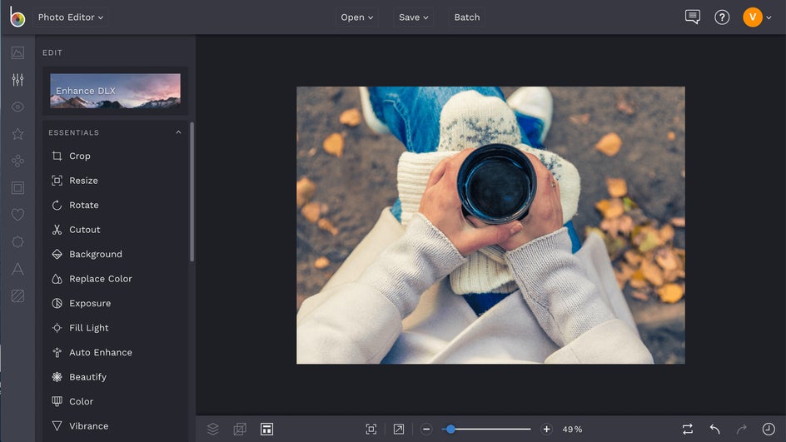786x442 pixels.
Task: Open the Artsy star icon in sidebar
Action: click(x=17, y=134)
